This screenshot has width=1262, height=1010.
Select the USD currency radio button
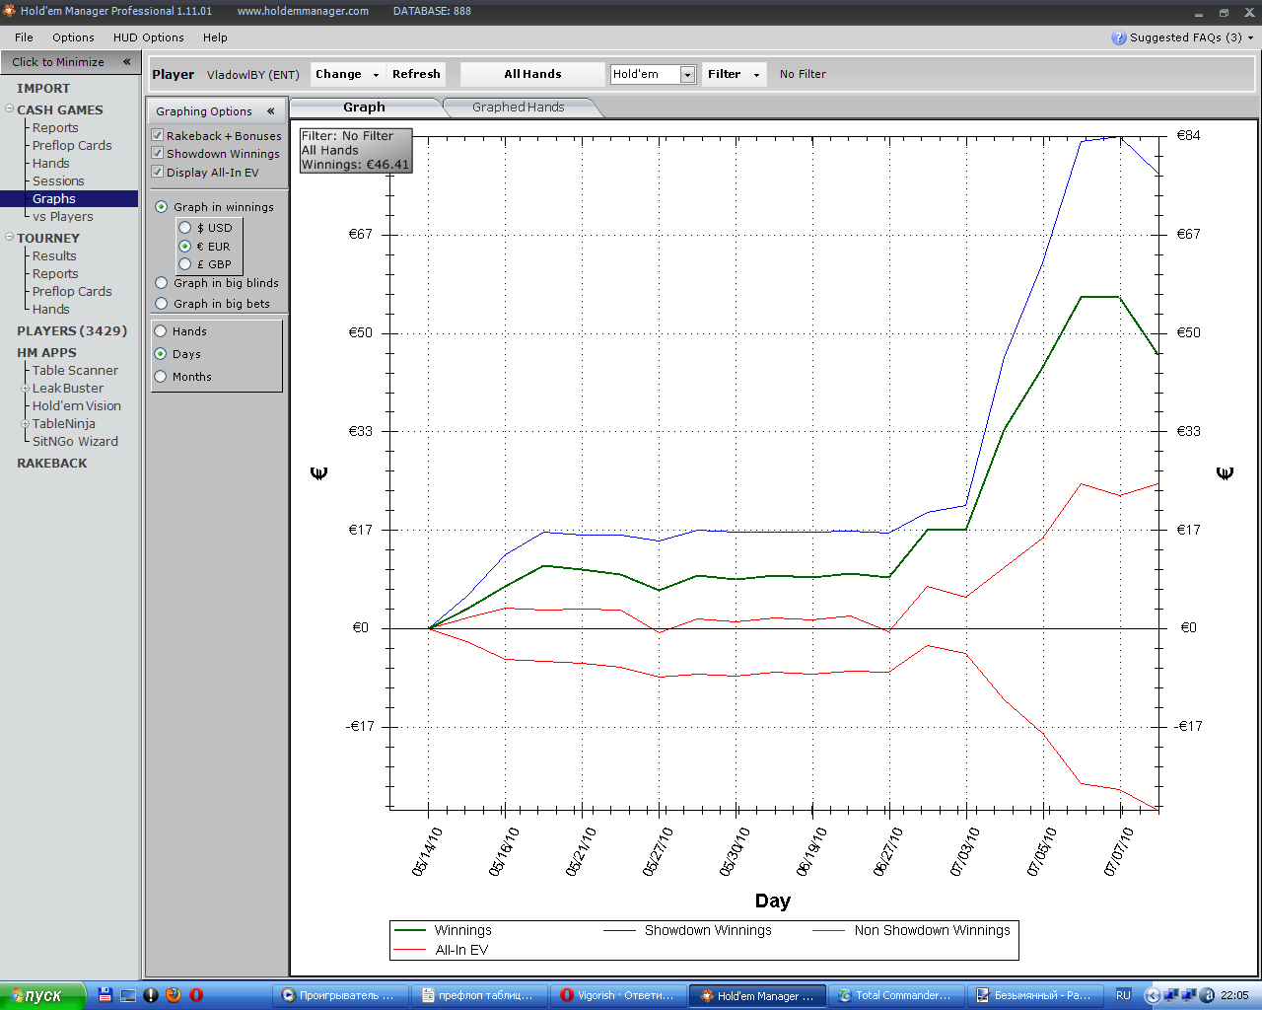(185, 228)
